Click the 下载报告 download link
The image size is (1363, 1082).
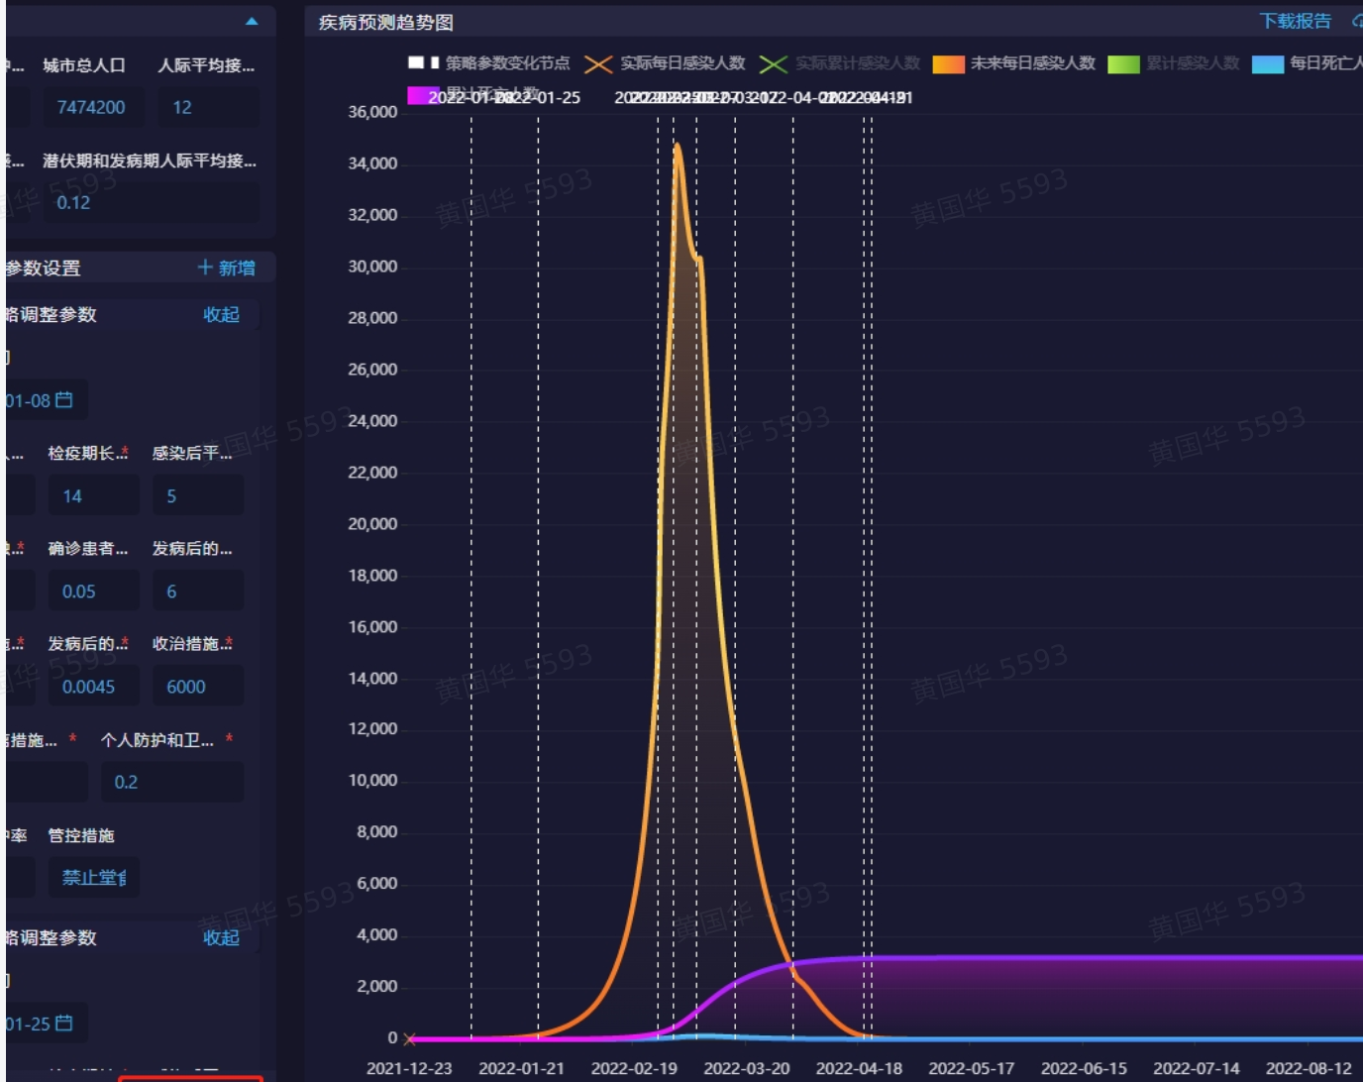click(x=1295, y=21)
